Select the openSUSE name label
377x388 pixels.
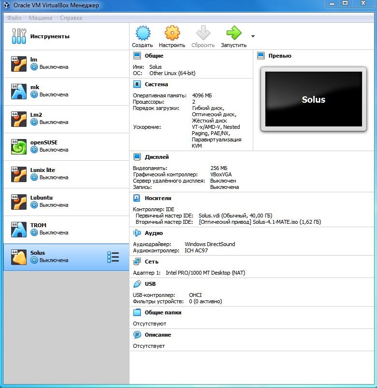pyautogui.click(x=44, y=142)
